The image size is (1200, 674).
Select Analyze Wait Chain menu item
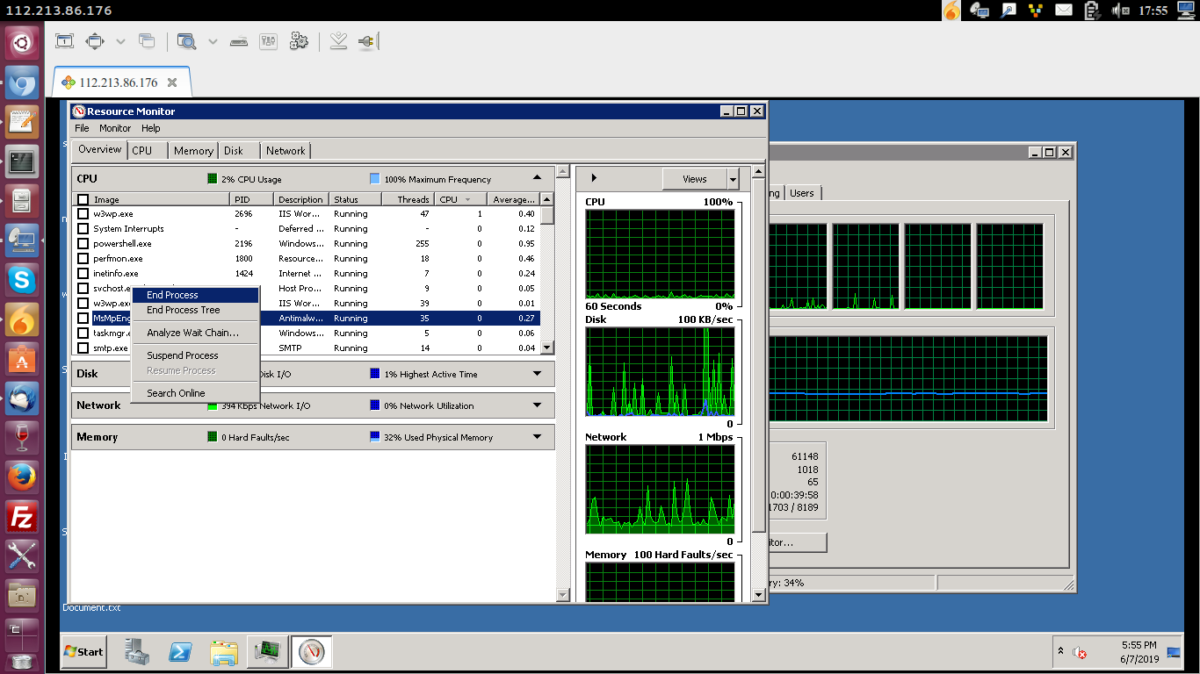tap(195, 333)
